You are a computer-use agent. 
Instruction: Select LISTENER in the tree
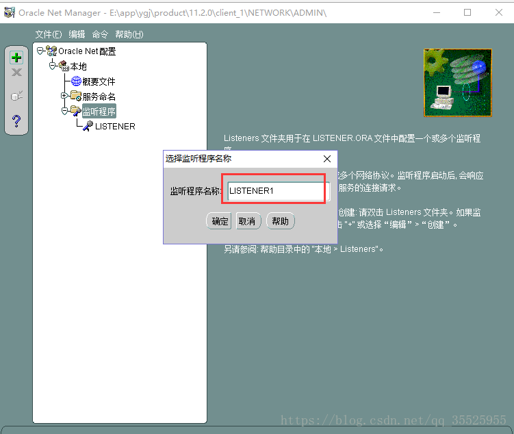click(x=115, y=126)
